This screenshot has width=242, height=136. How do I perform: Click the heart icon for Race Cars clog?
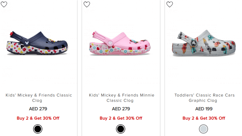(x=169, y=4)
